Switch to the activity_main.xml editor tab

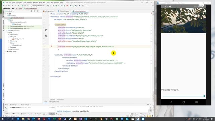coord(49,11)
